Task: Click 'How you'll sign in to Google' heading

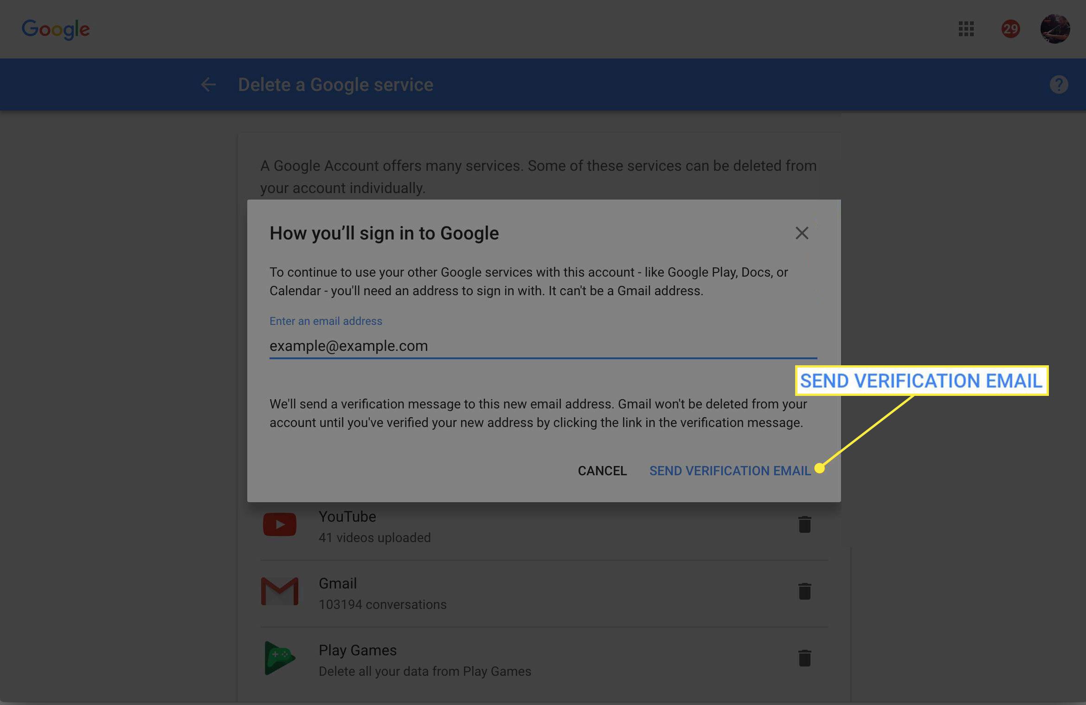Action: (384, 233)
